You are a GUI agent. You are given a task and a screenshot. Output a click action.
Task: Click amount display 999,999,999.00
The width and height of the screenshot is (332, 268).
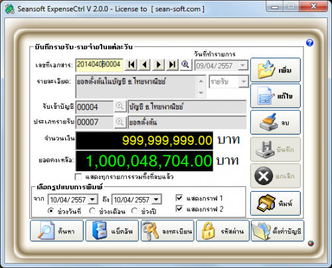coord(144,141)
